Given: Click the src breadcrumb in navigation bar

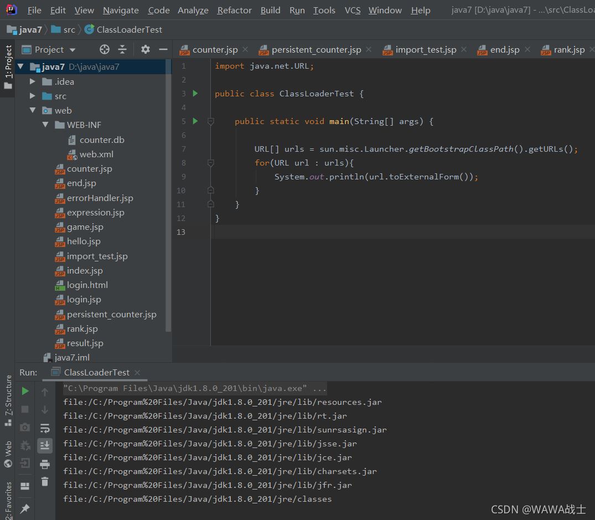Looking at the screenshot, I should 69,29.
